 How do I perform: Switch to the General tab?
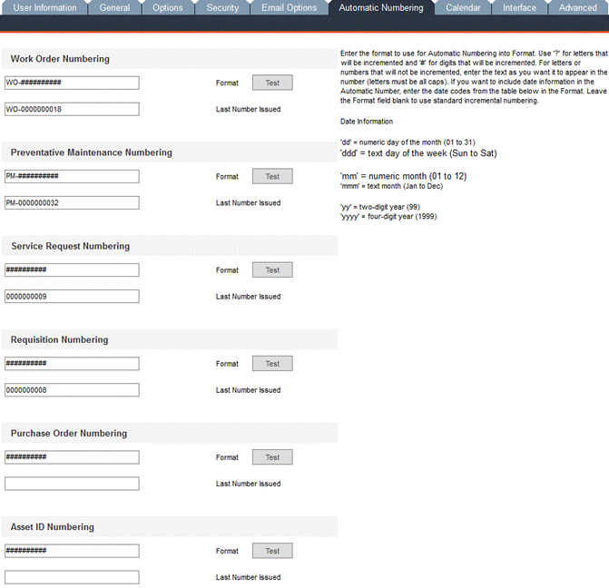[x=114, y=8]
